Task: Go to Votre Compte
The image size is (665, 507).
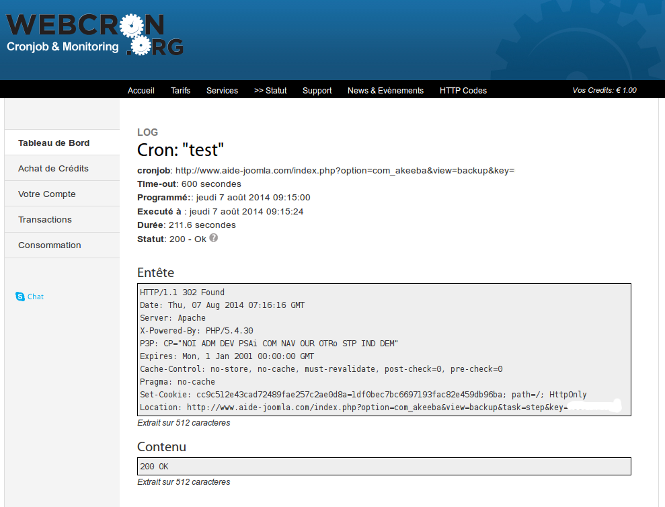Action: point(47,194)
